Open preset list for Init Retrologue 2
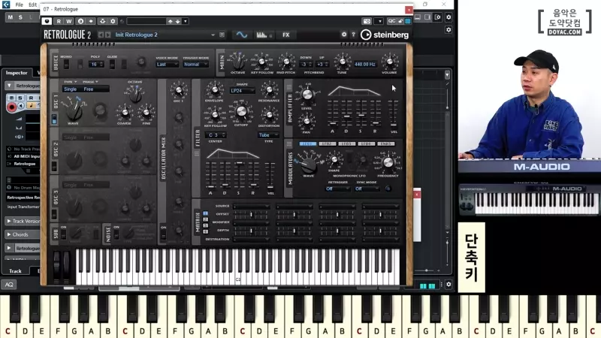This screenshot has height=338, width=601. [x=213, y=35]
